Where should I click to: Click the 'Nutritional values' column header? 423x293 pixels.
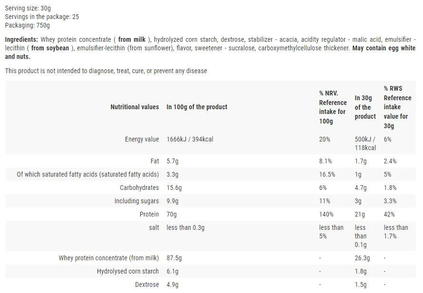pos(135,107)
